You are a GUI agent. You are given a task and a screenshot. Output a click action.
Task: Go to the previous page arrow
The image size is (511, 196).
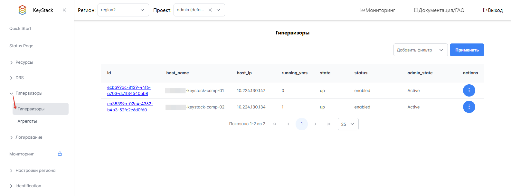click(x=288, y=124)
